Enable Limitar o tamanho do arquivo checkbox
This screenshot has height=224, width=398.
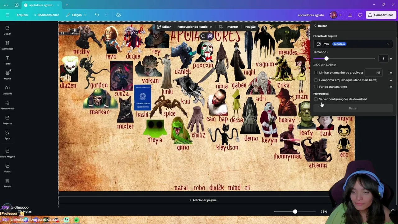click(x=316, y=72)
